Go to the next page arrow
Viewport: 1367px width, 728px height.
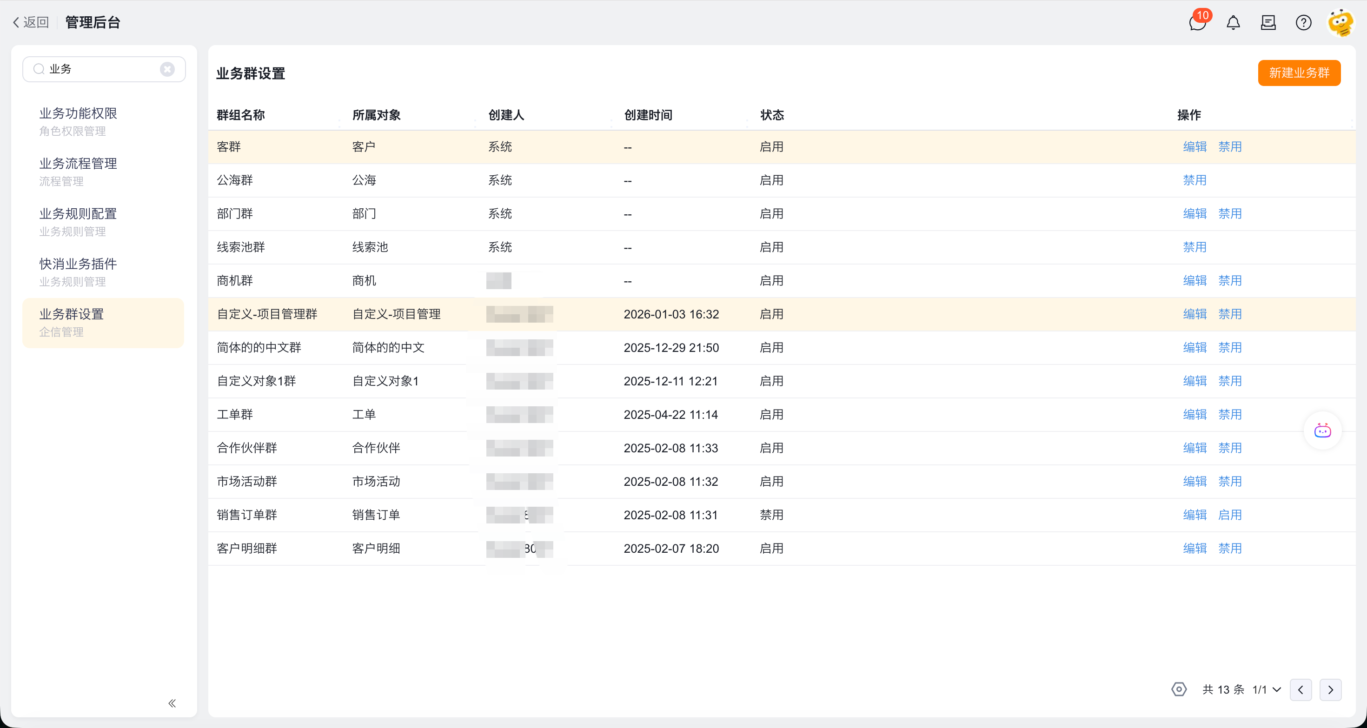1330,689
